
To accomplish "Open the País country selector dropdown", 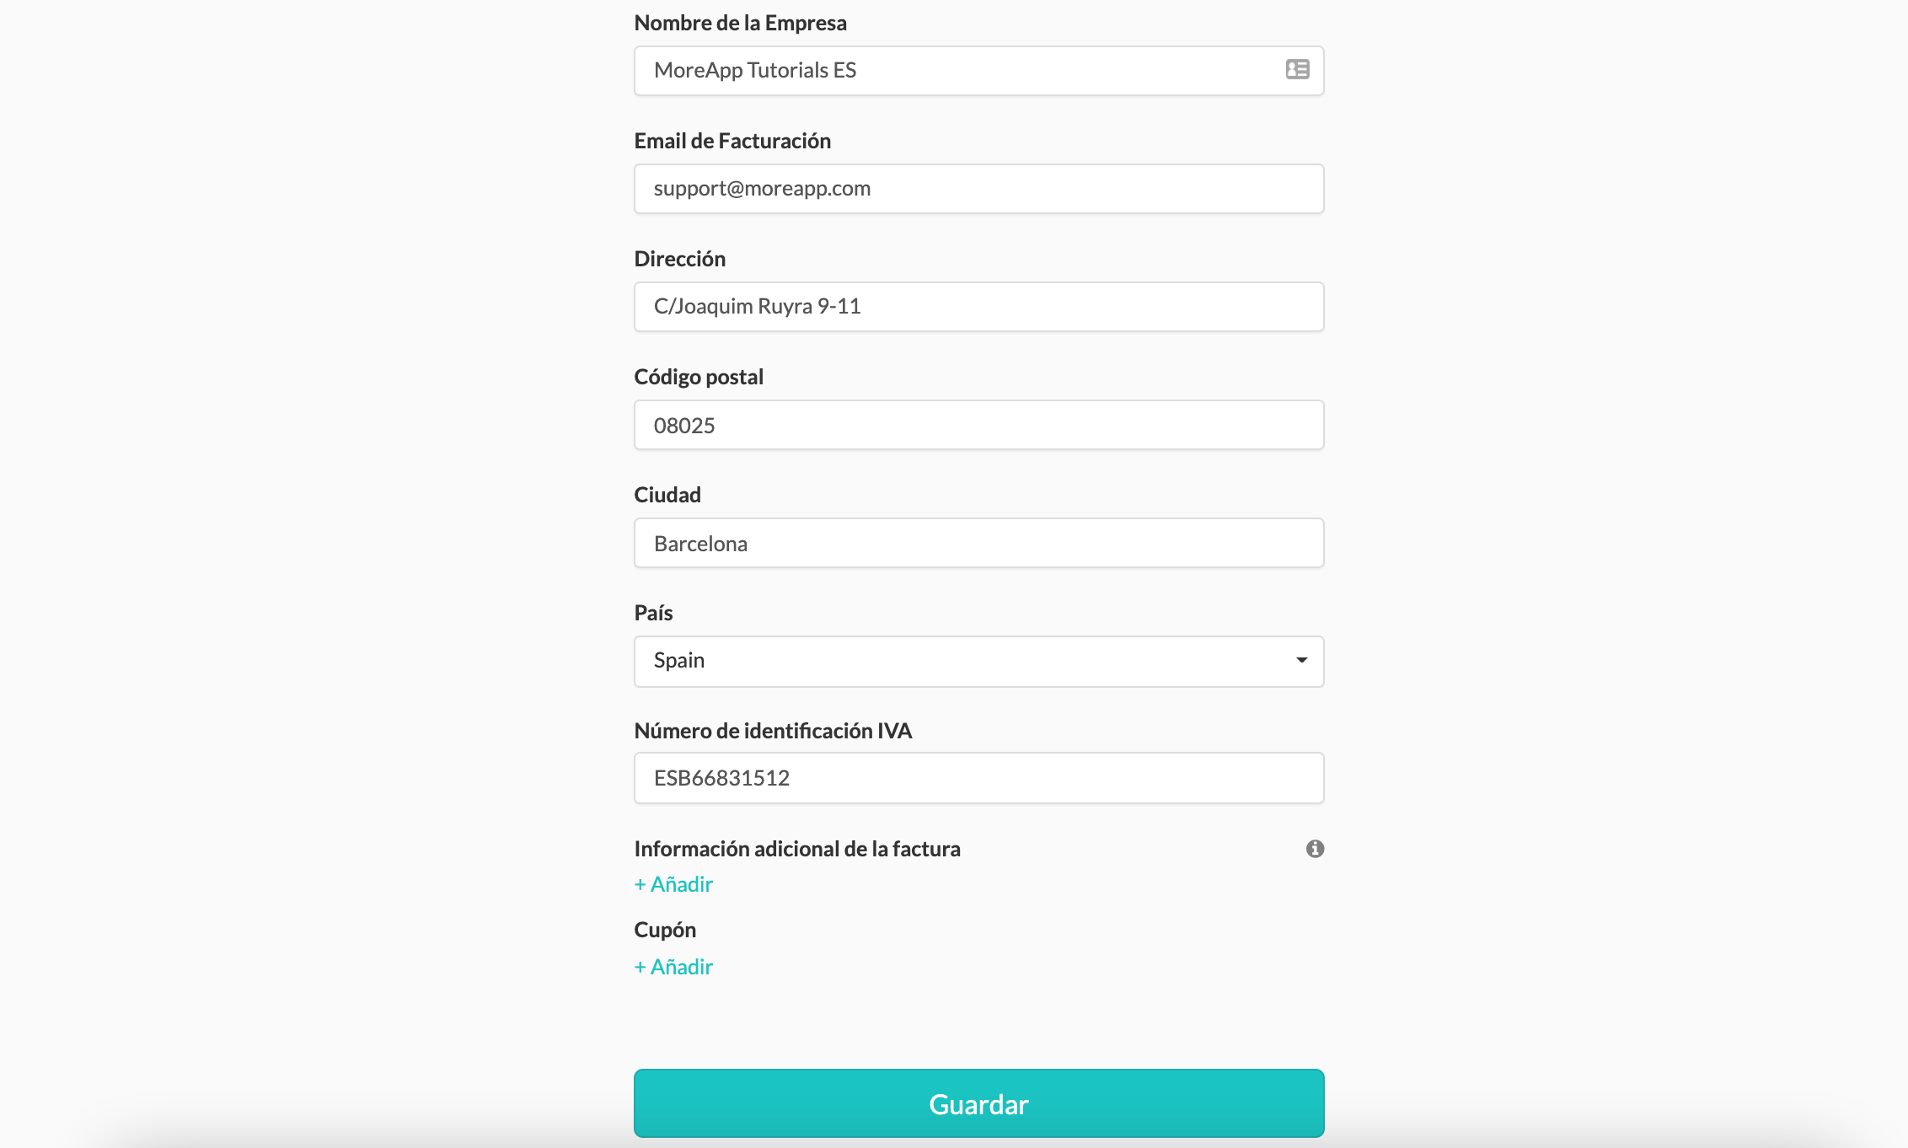I will click(x=978, y=660).
